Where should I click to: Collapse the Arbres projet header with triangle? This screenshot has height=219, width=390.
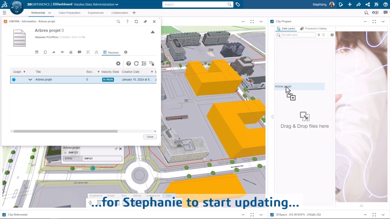[153, 32]
